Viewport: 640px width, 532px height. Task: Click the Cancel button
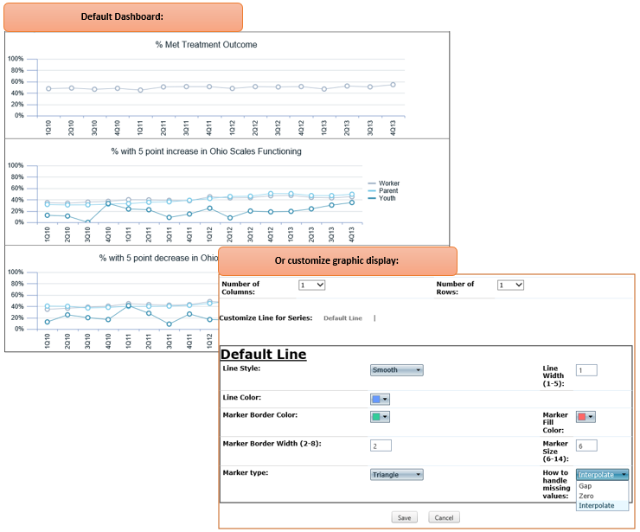point(444,517)
